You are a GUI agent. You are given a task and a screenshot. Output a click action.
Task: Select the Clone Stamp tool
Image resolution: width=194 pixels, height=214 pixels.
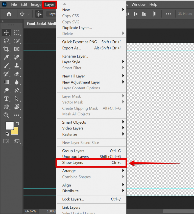17,66
